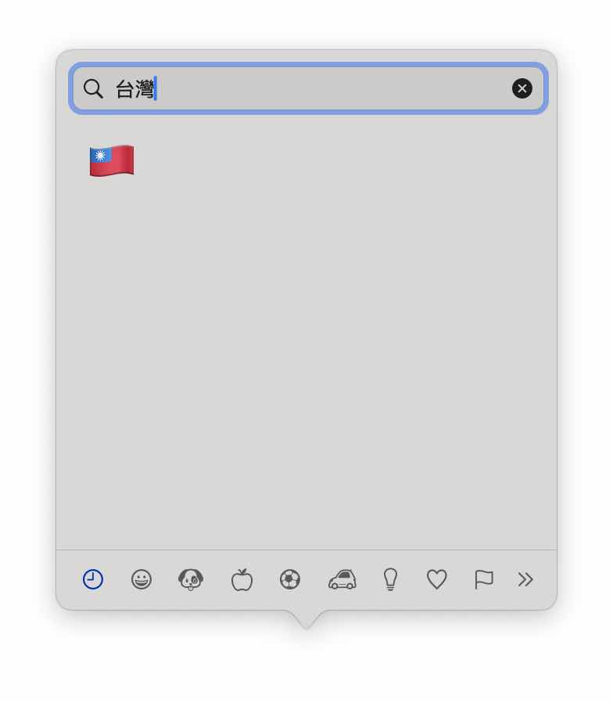
Task: Click the 台灣 text in search box
Action: tap(134, 88)
